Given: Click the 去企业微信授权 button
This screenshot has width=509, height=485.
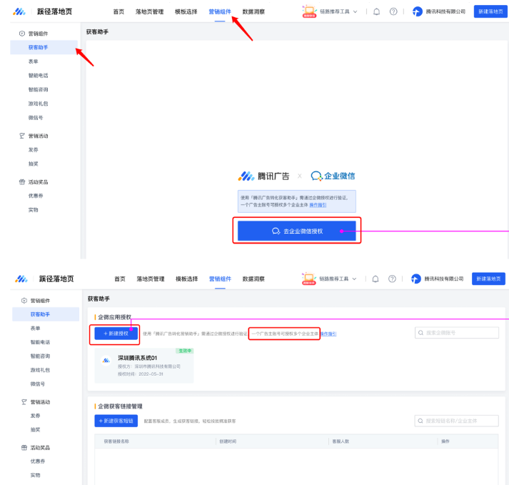Looking at the screenshot, I should click(296, 231).
